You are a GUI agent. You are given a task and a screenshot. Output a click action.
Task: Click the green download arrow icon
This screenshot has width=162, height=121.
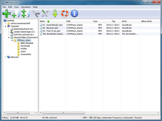(55, 13)
